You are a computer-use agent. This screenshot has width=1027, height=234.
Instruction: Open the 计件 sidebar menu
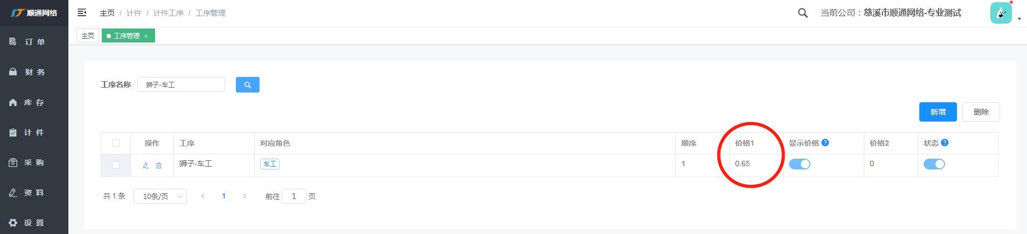[x=34, y=132]
